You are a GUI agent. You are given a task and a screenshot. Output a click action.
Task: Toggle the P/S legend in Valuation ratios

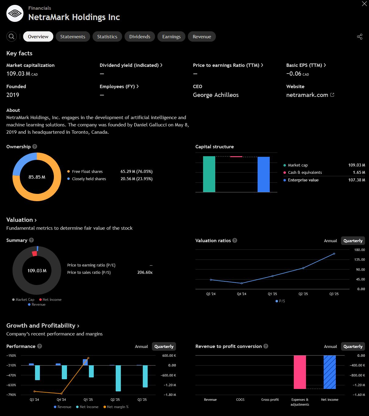point(280,301)
